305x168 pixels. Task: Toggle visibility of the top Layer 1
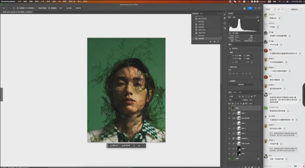[x=229, y=108]
